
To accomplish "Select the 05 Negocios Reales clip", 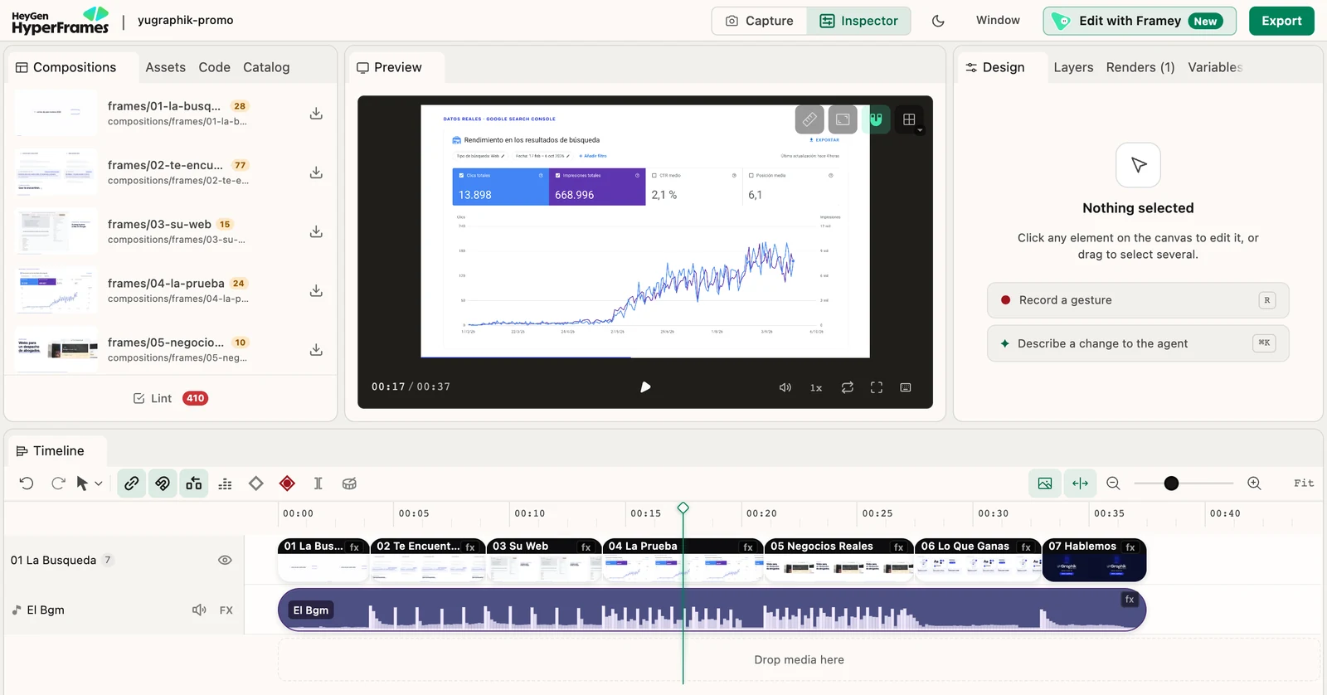I will [838, 560].
